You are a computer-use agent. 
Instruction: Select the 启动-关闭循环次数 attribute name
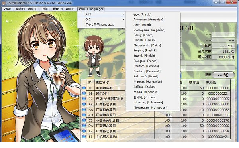pyautogui.click(x=110, y=99)
